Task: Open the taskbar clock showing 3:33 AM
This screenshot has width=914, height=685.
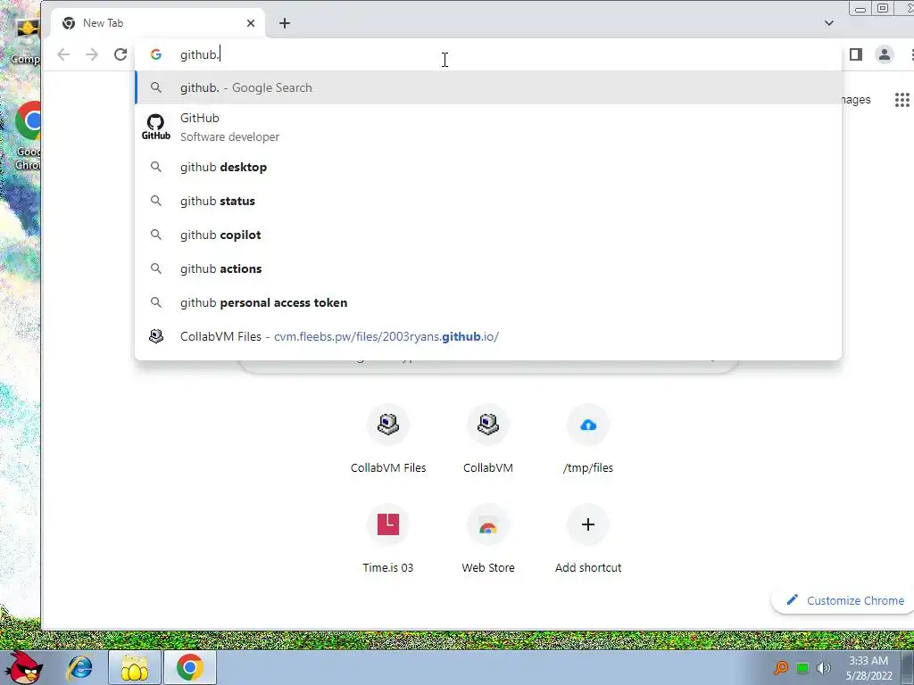Action: tap(868, 668)
